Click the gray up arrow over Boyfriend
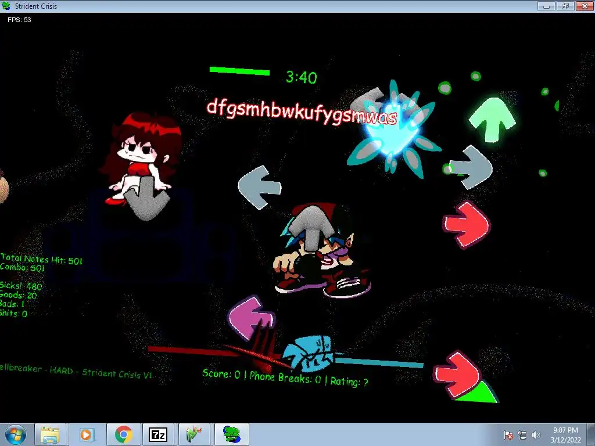595x446 pixels. [x=313, y=228]
